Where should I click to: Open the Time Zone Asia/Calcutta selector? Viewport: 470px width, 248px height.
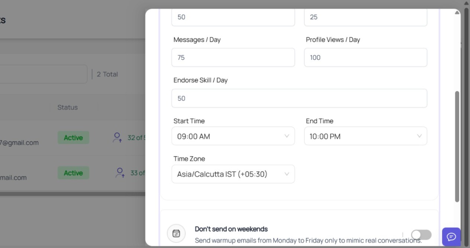[x=233, y=174]
